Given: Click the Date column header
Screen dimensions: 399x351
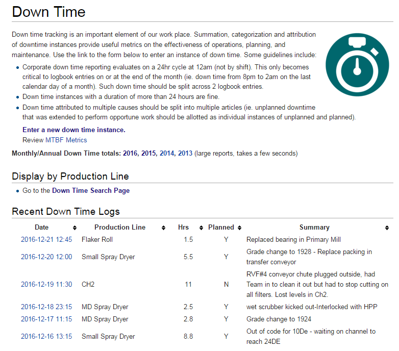Looking at the screenshot, I should tap(41, 227).
